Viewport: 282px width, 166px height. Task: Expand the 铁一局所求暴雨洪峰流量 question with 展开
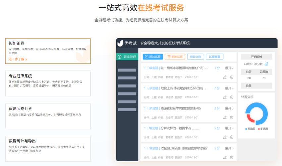229,68
